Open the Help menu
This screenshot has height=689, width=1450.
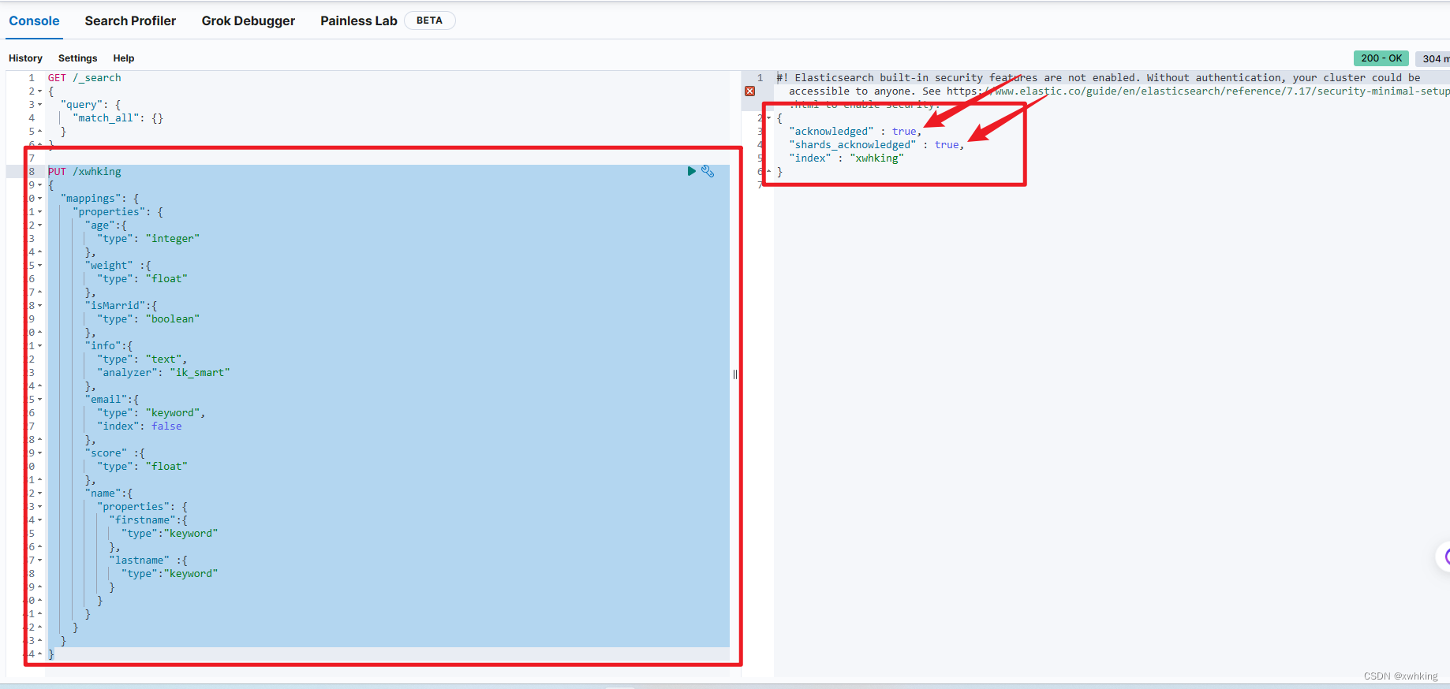pos(124,58)
